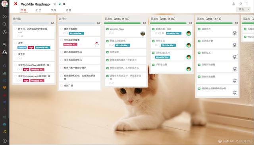This screenshot has height=145, width=254.
Task: Switch to the 文件 tab
Action: tap(53, 10)
